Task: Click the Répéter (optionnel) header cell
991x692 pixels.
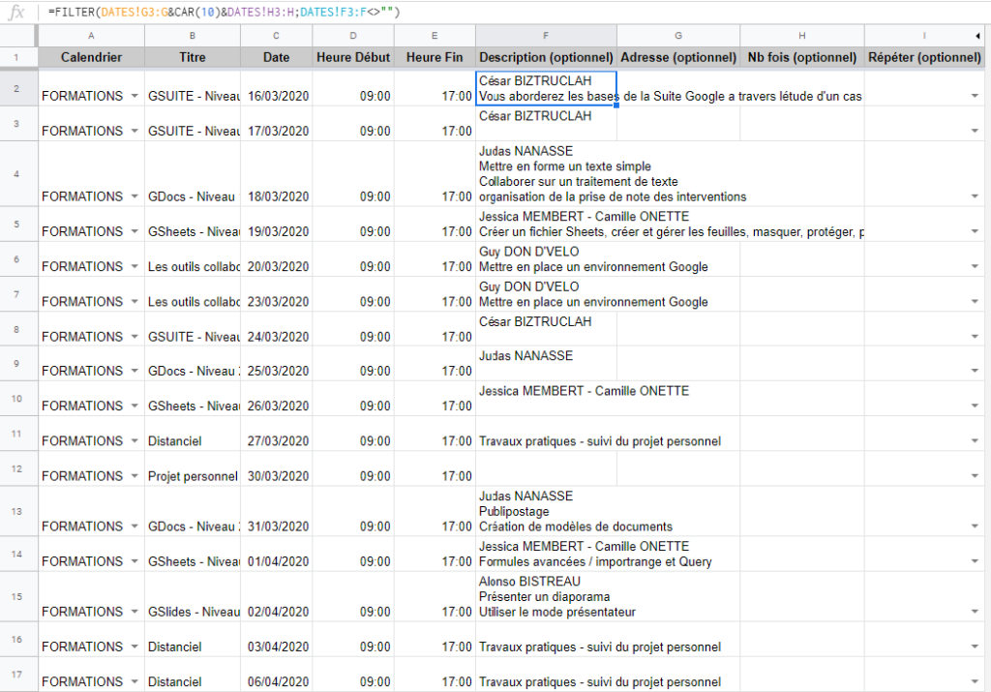Action: [x=924, y=57]
